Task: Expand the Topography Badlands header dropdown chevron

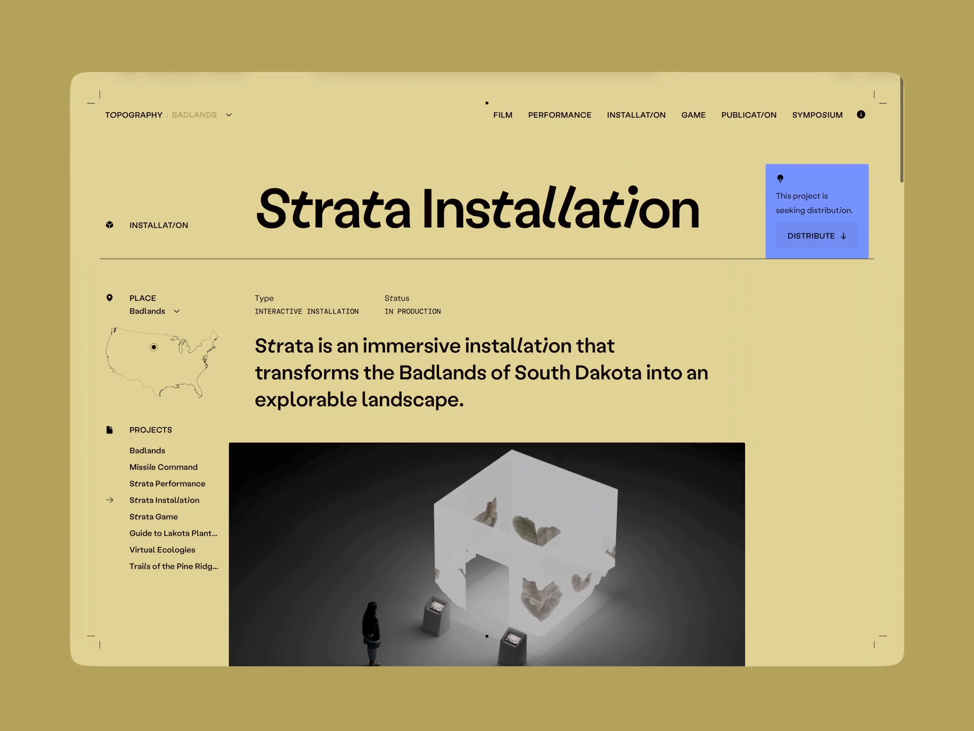Action: coord(229,115)
